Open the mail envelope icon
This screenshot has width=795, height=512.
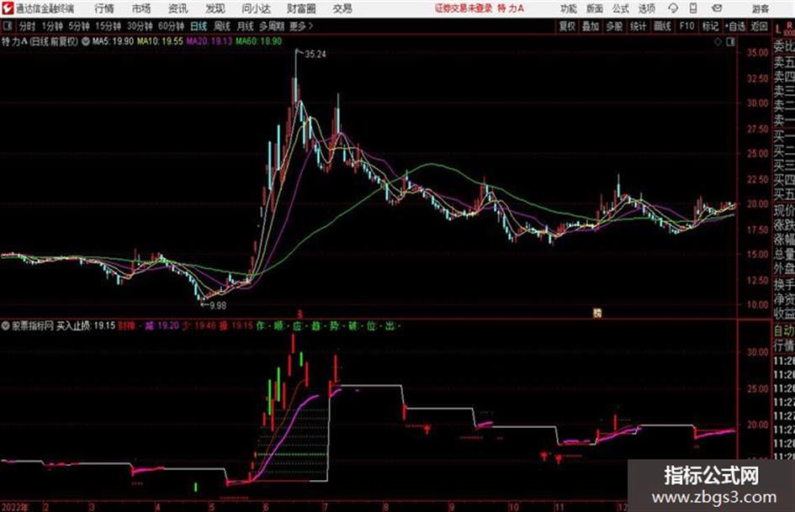[716, 8]
